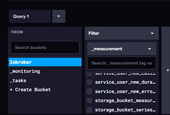Click the service_user_new_dura measurement label
Viewport: 170px width, 115px height.
tap(125, 82)
